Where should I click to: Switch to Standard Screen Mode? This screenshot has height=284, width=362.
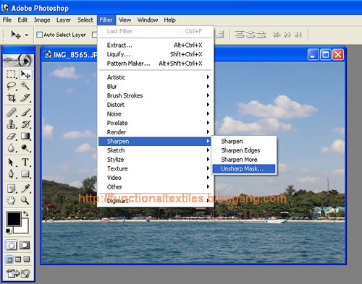9,259
